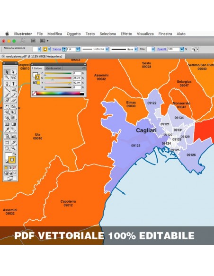Enable Draw Inside mode

pyautogui.click(x=15, y=173)
